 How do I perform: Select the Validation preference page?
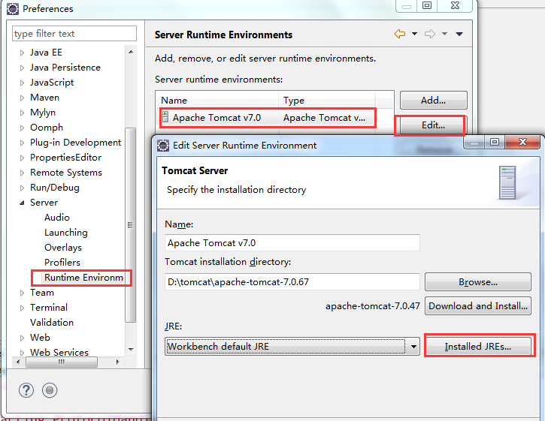pyautogui.click(x=52, y=323)
